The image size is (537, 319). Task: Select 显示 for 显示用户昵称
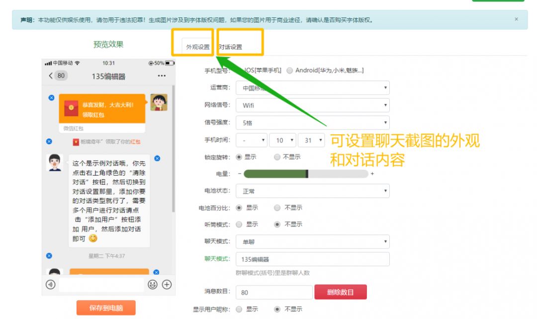(239, 309)
